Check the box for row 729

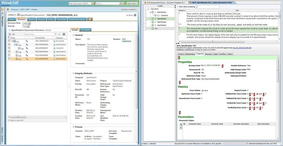pyautogui.click(x=9, y=55)
